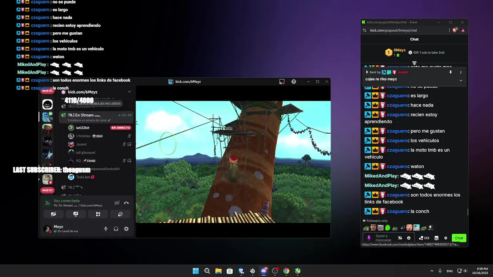This screenshot has width=493, height=277.
Task: Click 6Meyz in the gift leaderboard
Action: (x=399, y=50)
